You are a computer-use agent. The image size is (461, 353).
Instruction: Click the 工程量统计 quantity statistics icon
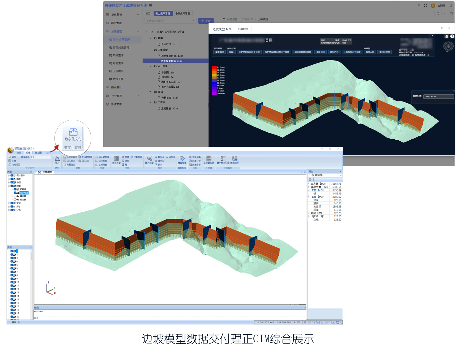209,159
